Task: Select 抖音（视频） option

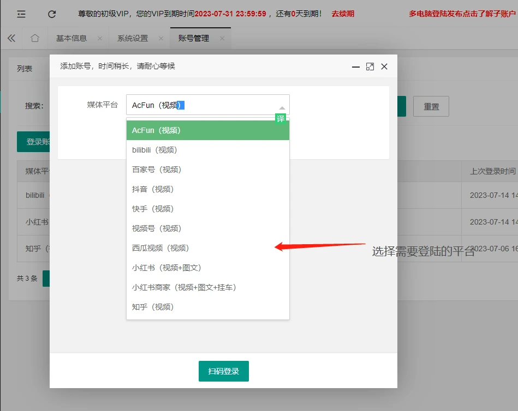Action: point(208,189)
